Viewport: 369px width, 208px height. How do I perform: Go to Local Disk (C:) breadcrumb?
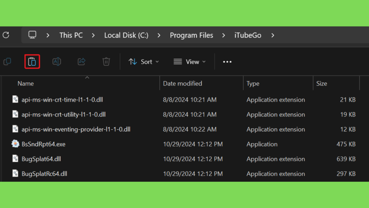[x=126, y=35]
